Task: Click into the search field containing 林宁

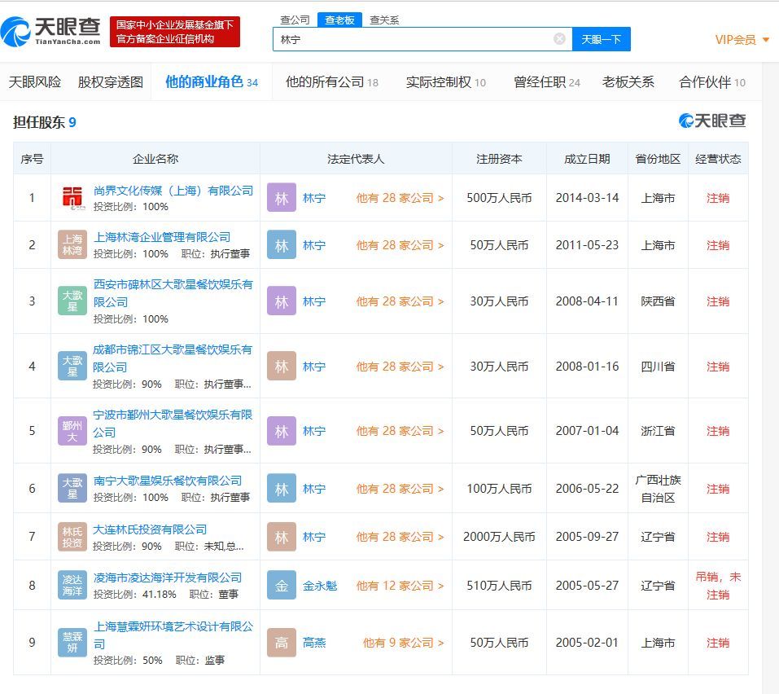Action: (411, 39)
